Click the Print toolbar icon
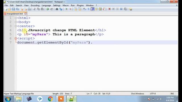This screenshot has height=102, width=182. click(29, 9)
